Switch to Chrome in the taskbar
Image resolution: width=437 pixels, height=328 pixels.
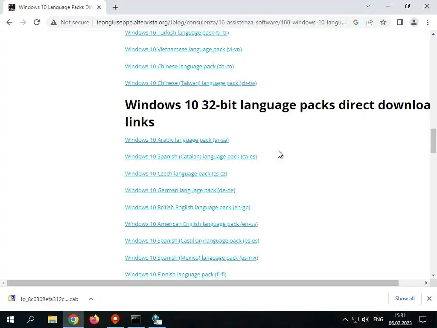(x=73, y=319)
